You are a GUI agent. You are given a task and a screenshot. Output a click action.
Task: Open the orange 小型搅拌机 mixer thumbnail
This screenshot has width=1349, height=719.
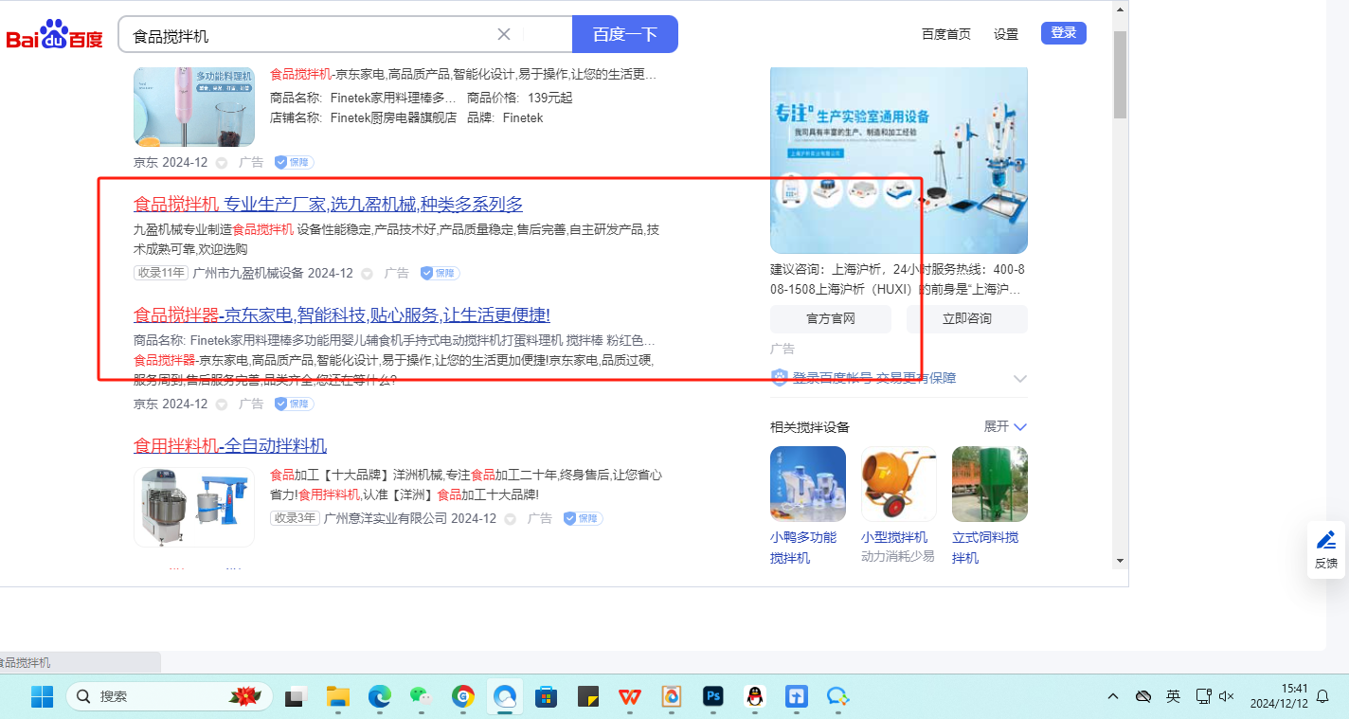899,484
